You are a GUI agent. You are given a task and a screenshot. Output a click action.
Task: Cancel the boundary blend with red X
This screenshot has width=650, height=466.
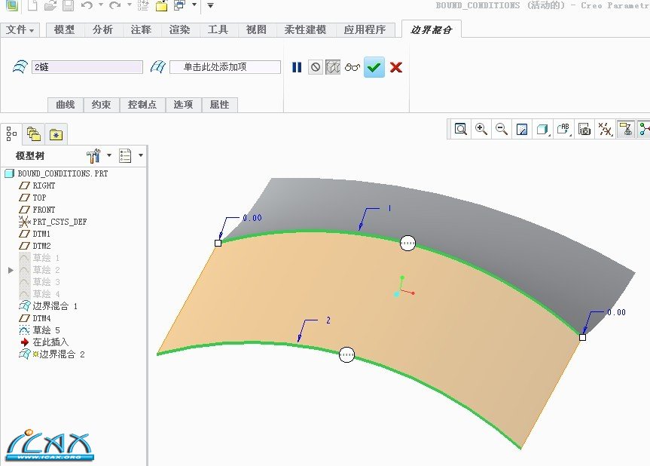[396, 67]
